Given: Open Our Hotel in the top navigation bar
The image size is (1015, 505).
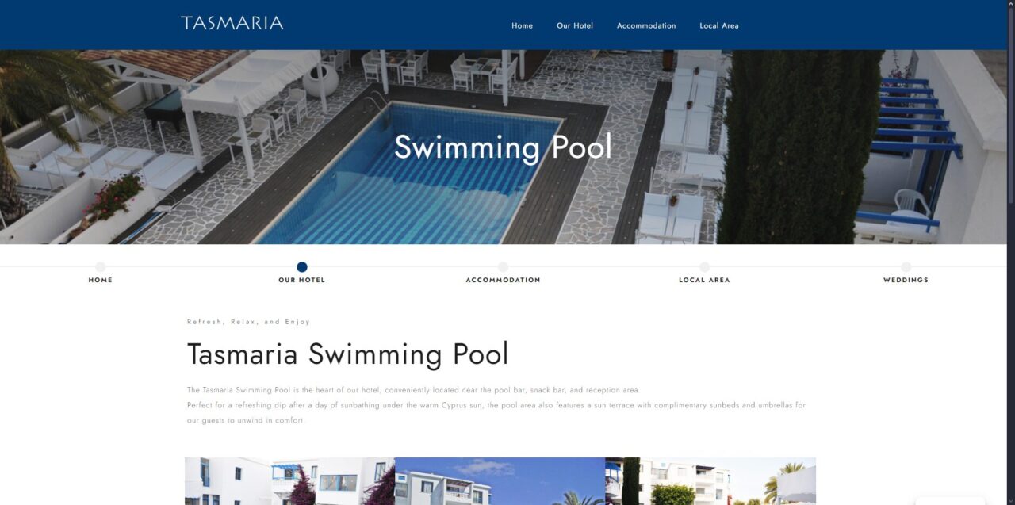Looking at the screenshot, I should [575, 25].
